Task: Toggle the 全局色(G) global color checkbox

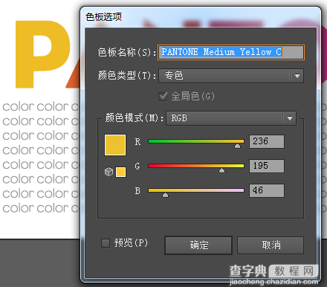Action: pos(163,97)
